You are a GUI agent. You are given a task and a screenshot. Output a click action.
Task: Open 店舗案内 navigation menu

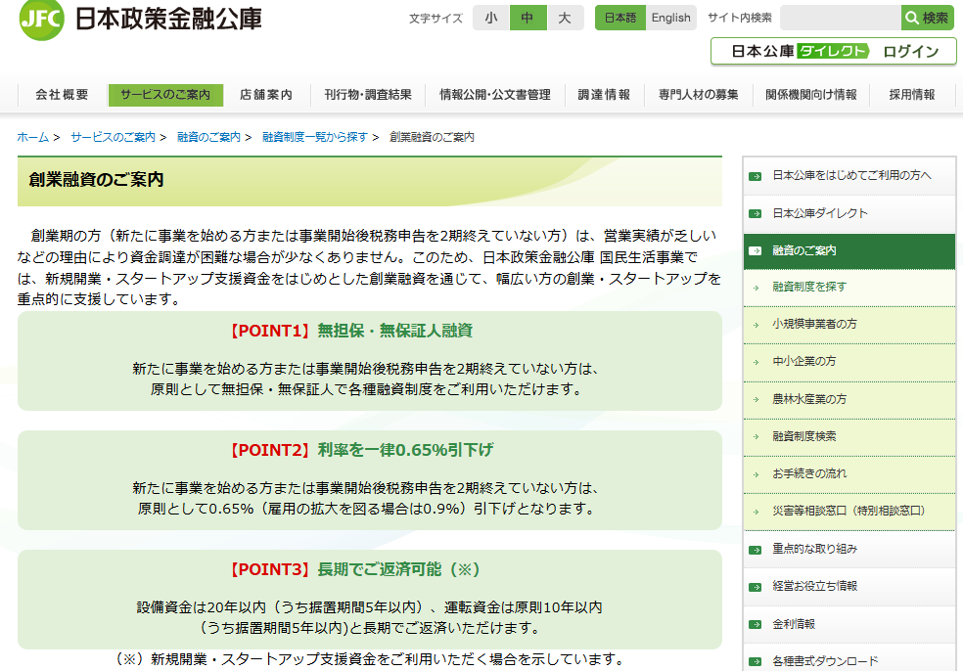(266, 95)
